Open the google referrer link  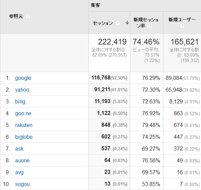point(23,78)
